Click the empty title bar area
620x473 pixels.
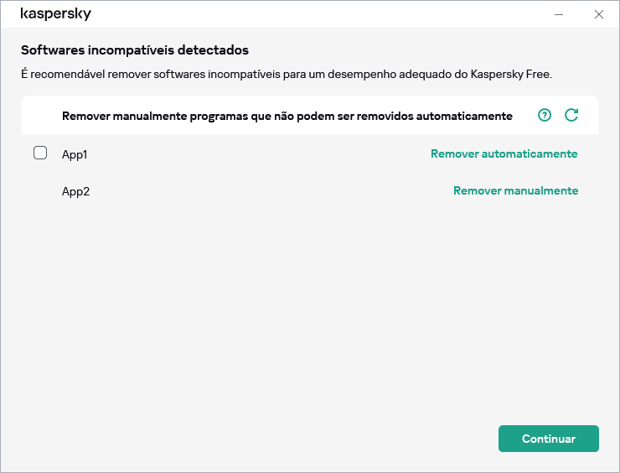[318, 14]
